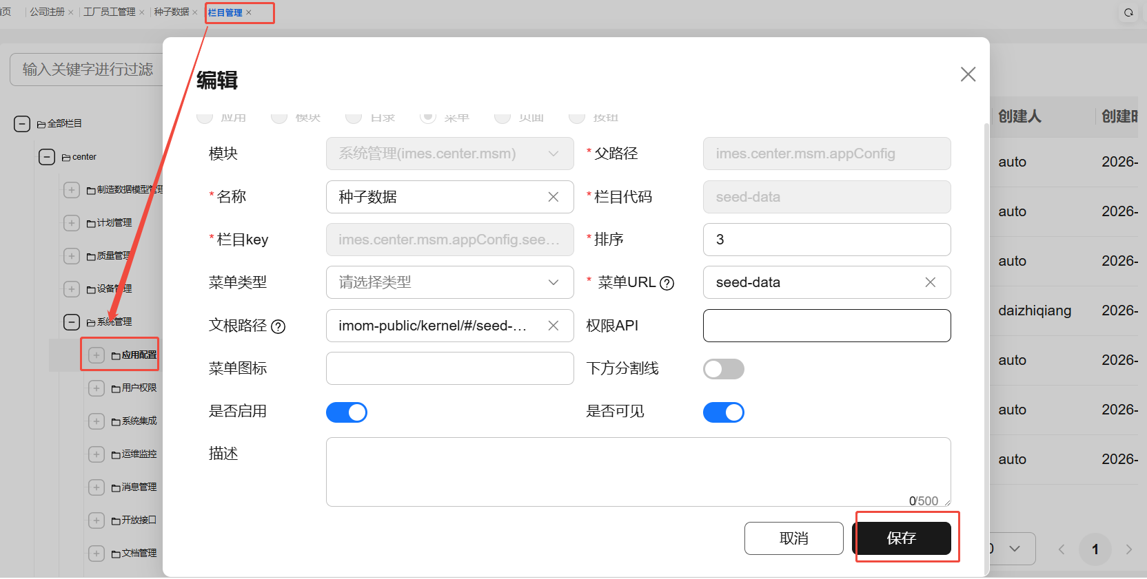Select 系统集成 in the tree
Image resolution: width=1147 pixels, height=579 pixels.
(x=139, y=421)
